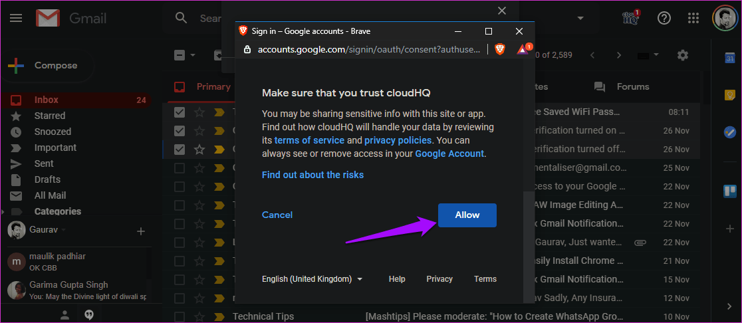Compose a new email
Image resolution: width=742 pixels, height=323 pixels.
[47, 66]
